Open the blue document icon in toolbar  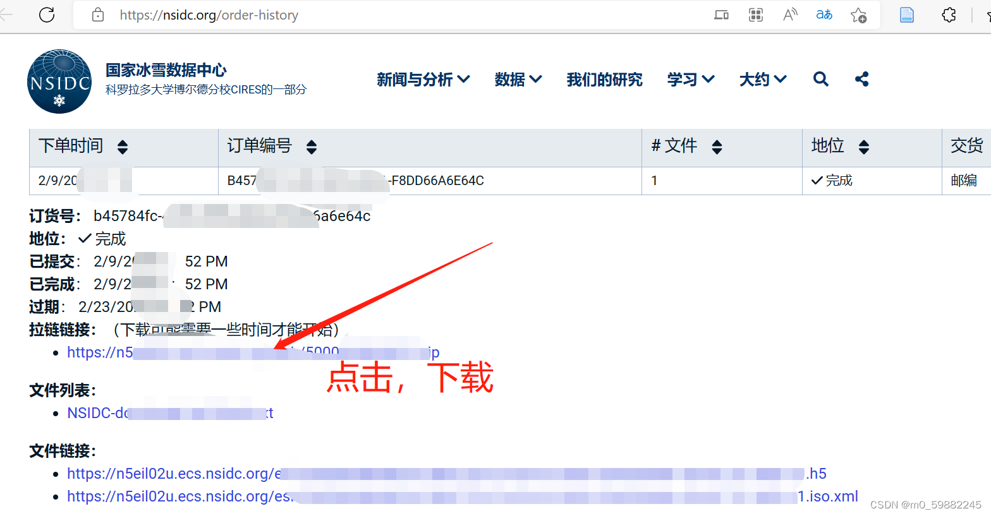pyautogui.click(x=907, y=15)
